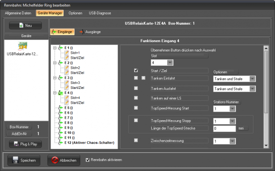Click the input icon beside E 8

[x=60, y=122]
